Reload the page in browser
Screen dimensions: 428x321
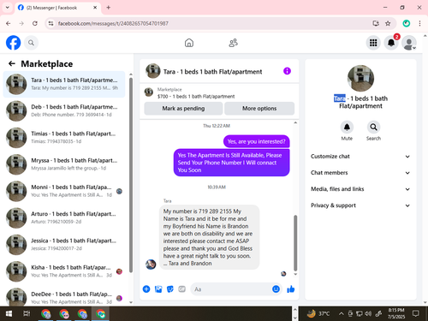(35, 23)
